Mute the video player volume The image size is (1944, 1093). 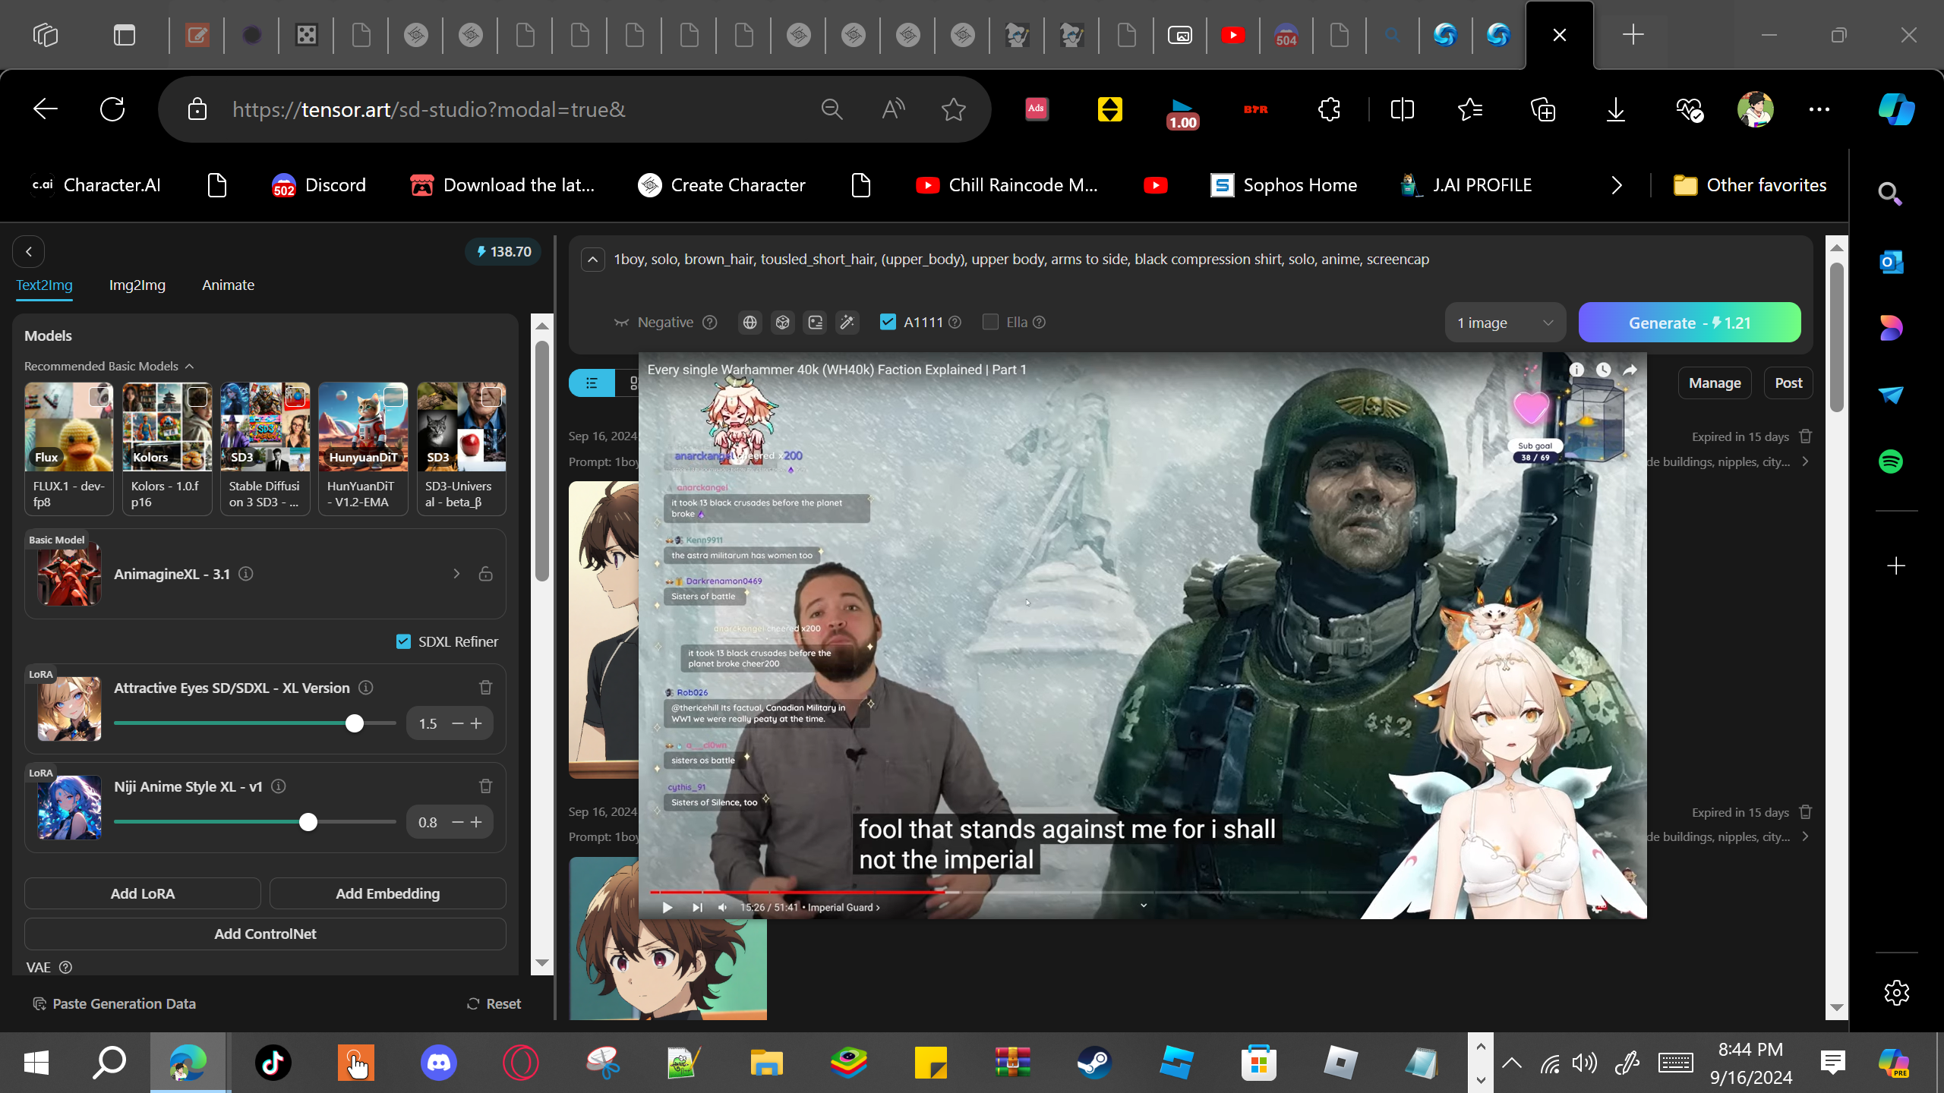tap(723, 907)
